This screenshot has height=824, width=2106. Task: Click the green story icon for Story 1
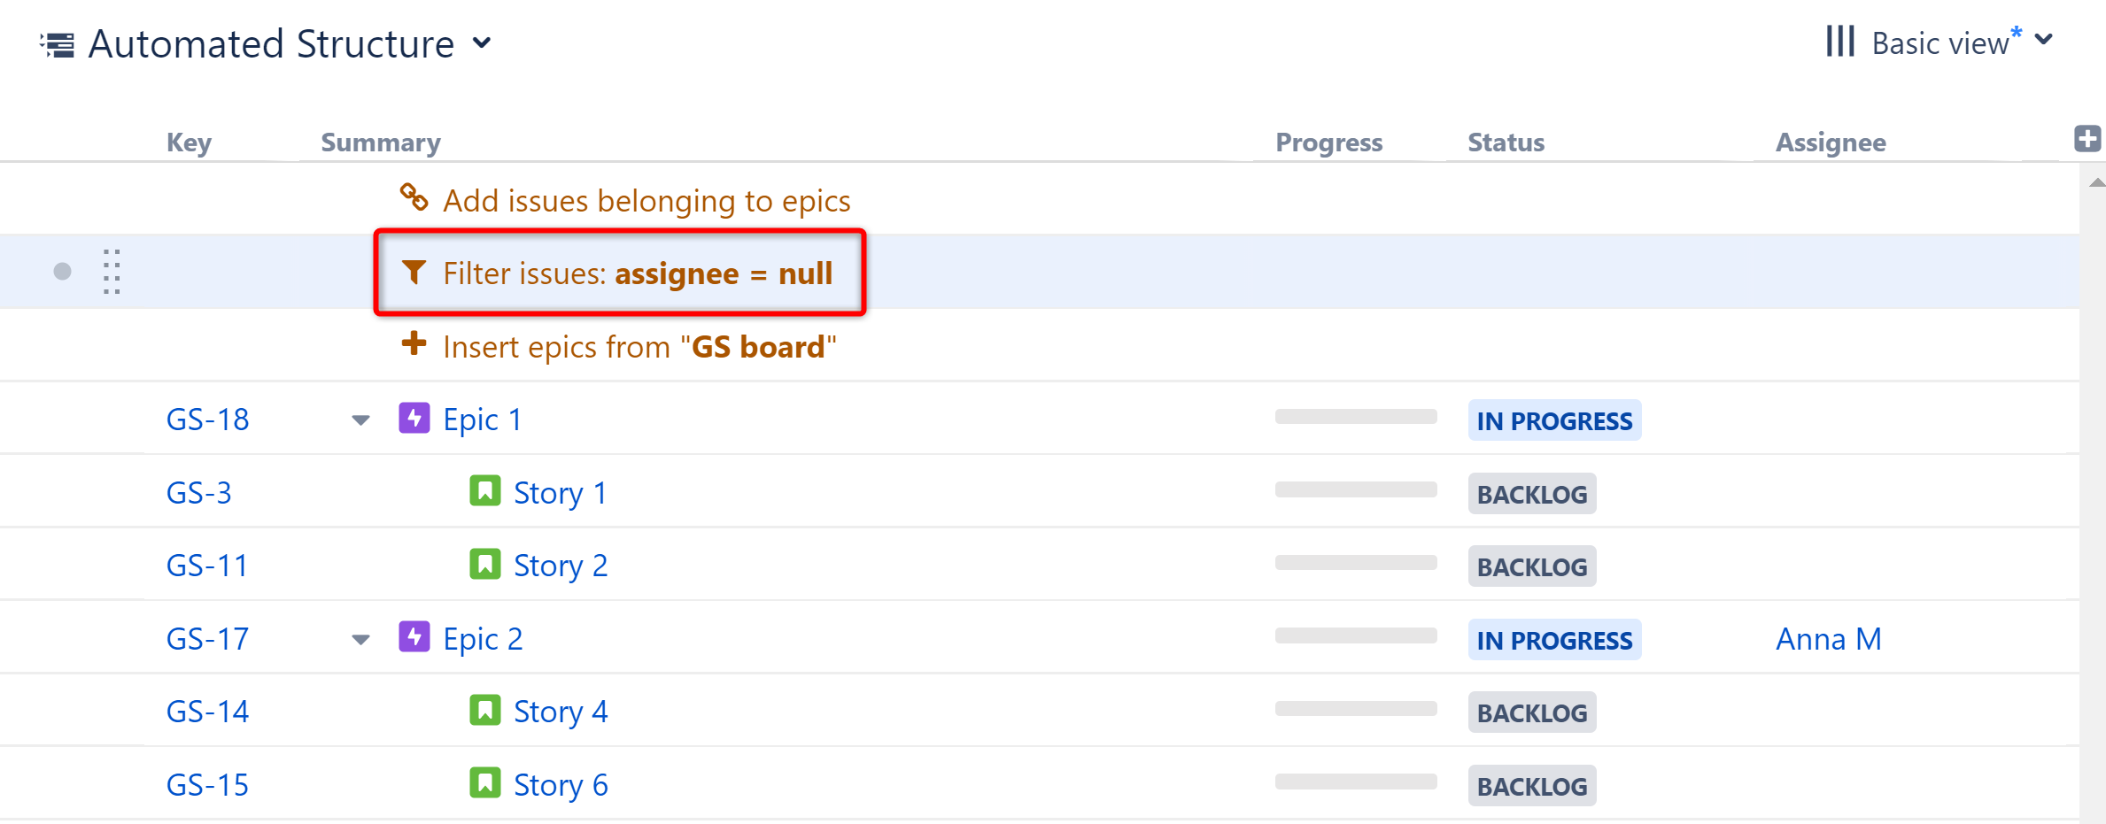pos(485,491)
